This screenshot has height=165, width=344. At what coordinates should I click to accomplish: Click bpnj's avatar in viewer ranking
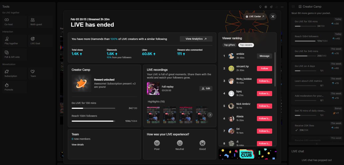coord(231,93)
